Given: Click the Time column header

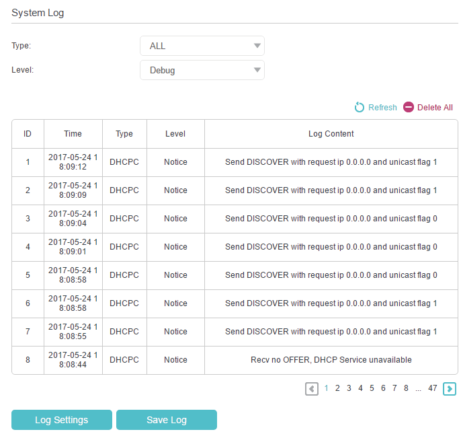Looking at the screenshot, I should click(73, 134).
